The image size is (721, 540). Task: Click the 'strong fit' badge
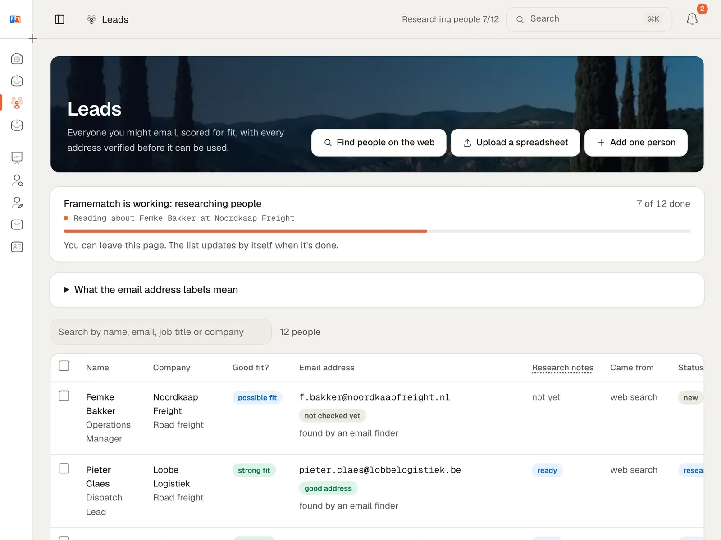(x=254, y=470)
